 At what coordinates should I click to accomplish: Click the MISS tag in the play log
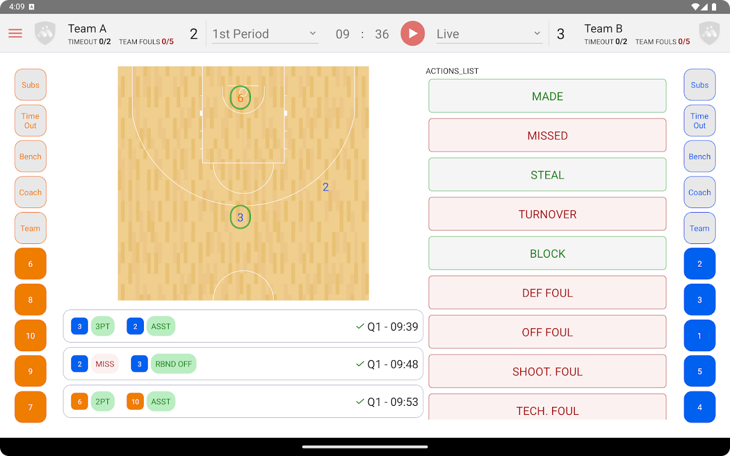105,364
